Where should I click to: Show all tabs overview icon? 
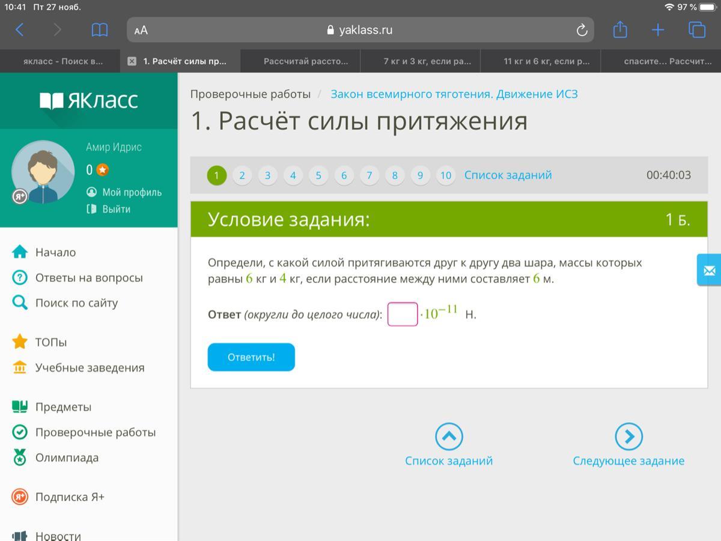coord(697,30)
